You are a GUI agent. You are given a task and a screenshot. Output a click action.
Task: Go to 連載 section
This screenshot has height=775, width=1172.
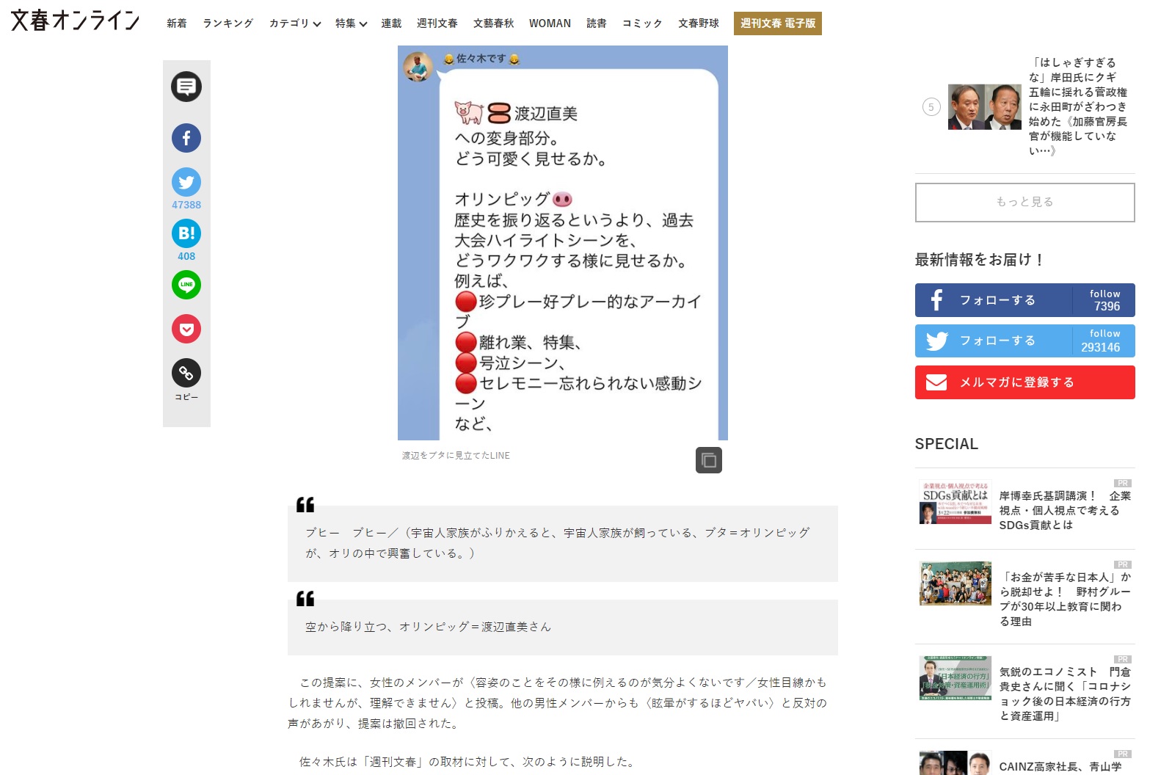coord(391,23)
